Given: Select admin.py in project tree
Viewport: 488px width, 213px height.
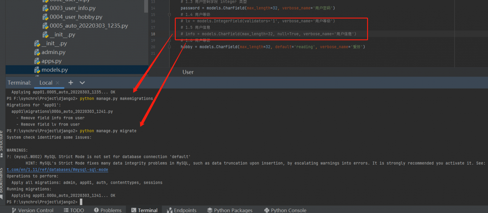Looking at the screenshot, I should pyautogui.click(x=53, y=52).
